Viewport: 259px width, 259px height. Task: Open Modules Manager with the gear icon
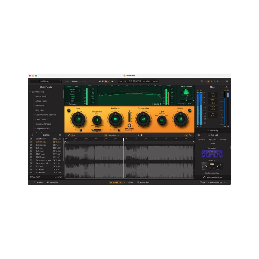205,177
